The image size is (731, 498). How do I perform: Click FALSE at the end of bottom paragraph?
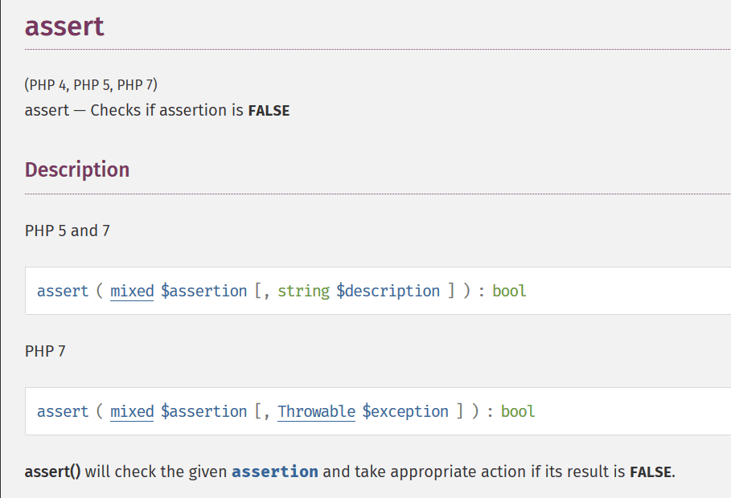click(651, 471)
